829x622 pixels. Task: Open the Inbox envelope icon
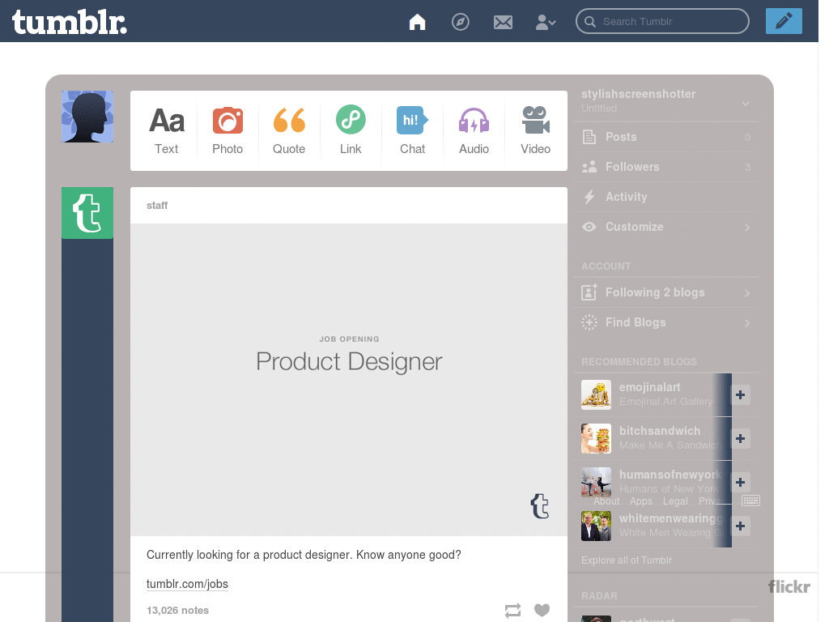(503, 22)
